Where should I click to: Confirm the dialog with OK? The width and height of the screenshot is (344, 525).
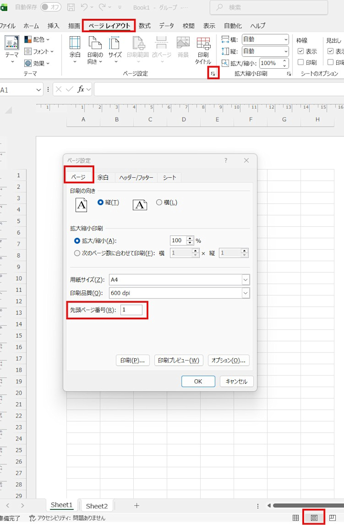tap(198, 381)
